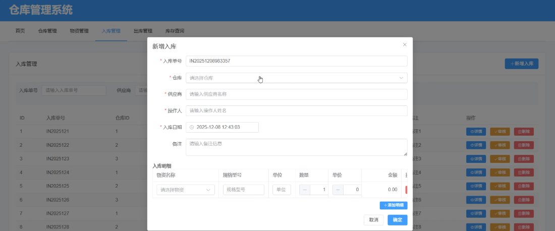Click the 规格型号 input field
555x231 pixels.
coord(244,190)
